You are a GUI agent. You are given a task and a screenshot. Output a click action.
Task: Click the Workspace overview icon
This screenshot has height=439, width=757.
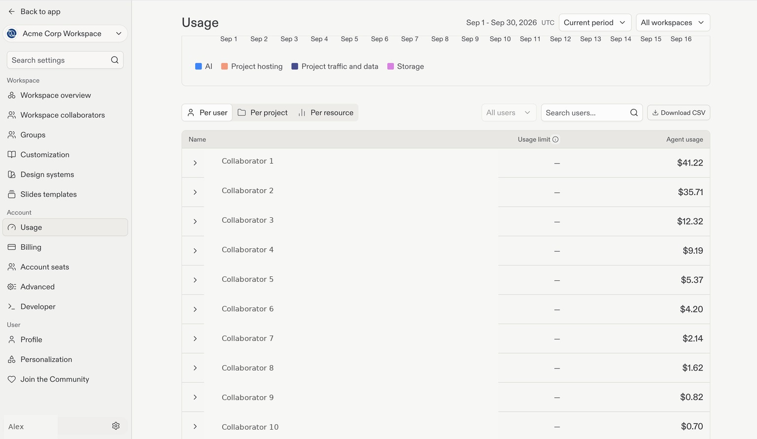coord(12,95)
